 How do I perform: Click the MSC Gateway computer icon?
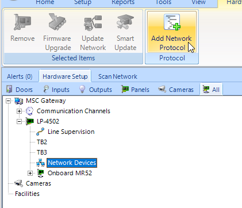tap(19, 101)
